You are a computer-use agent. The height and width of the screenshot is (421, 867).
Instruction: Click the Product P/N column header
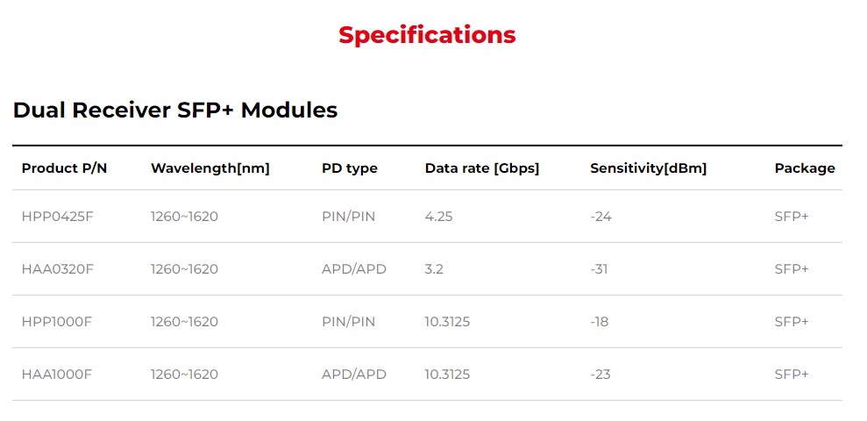click(64, 168)
